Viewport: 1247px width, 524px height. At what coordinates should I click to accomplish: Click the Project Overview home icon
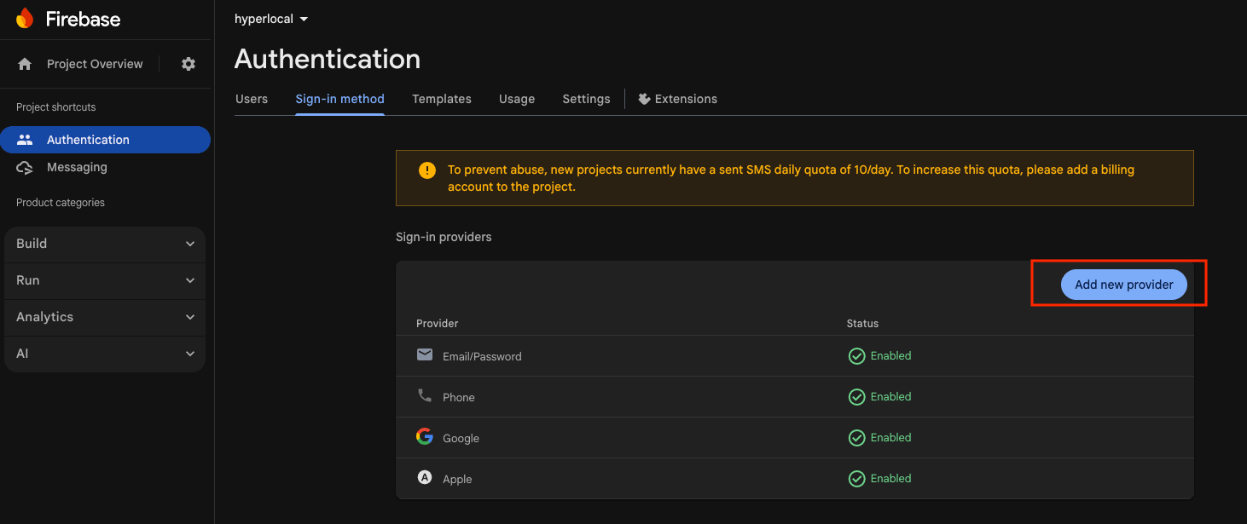25,64
